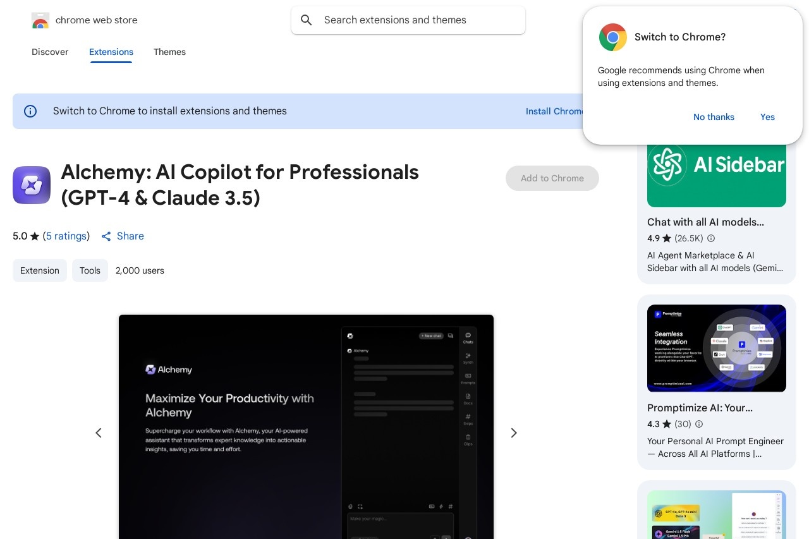This screenshot has height=539, width=809.
Task: Open the third related extension thumbnail
Action: [x=717, y=515]
